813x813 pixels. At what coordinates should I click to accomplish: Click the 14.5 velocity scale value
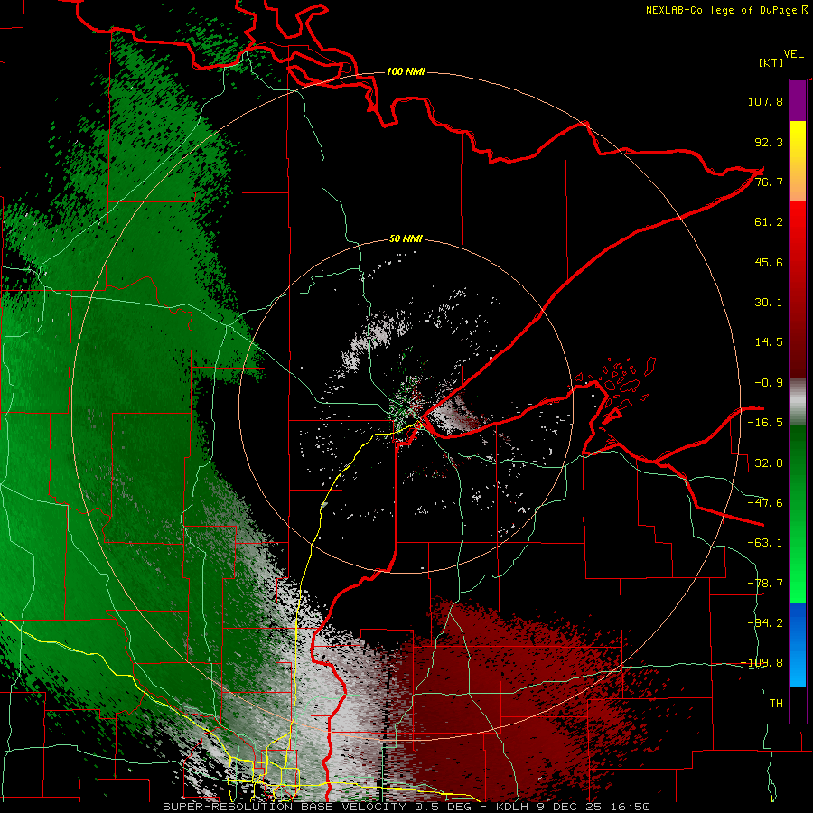[x=769, y=342]
